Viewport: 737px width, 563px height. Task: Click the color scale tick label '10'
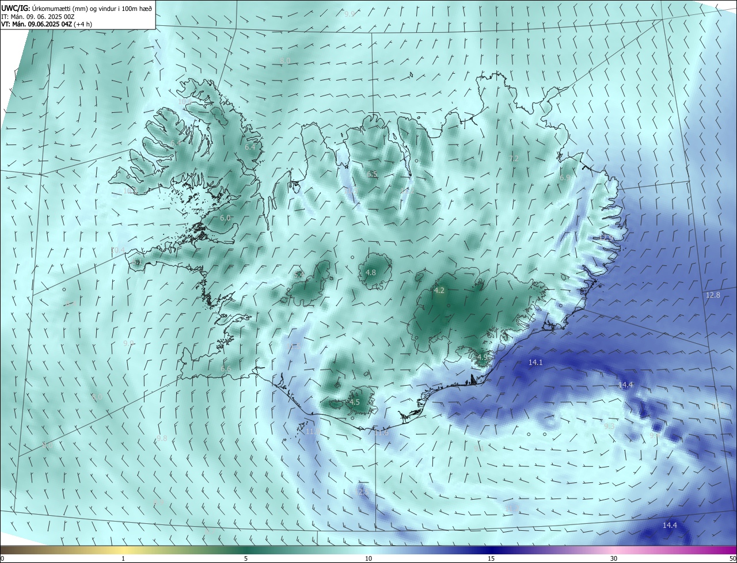(x=368, y=558)
